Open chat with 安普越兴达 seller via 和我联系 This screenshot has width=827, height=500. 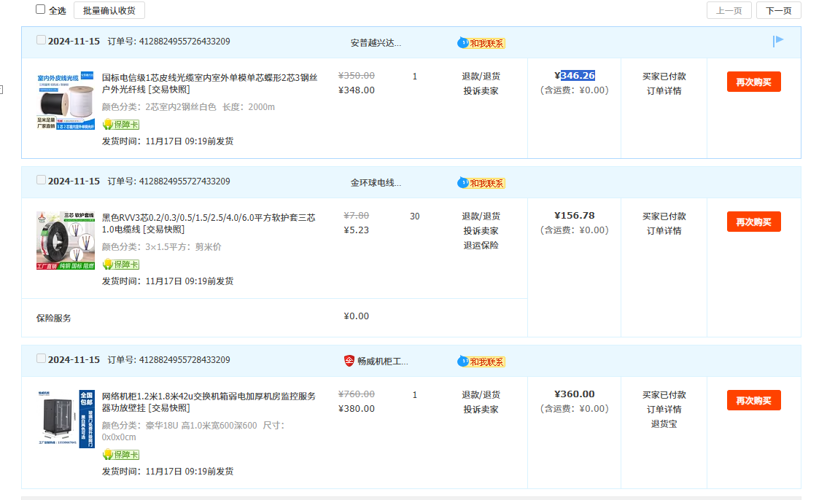[481, 43]
